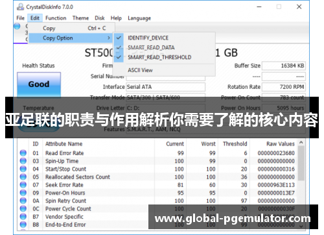Close the Edit menu via Edit
Image resolution: width=324 pixels, height=235 pixels.
pyautogui.click(x=35, y=18)
